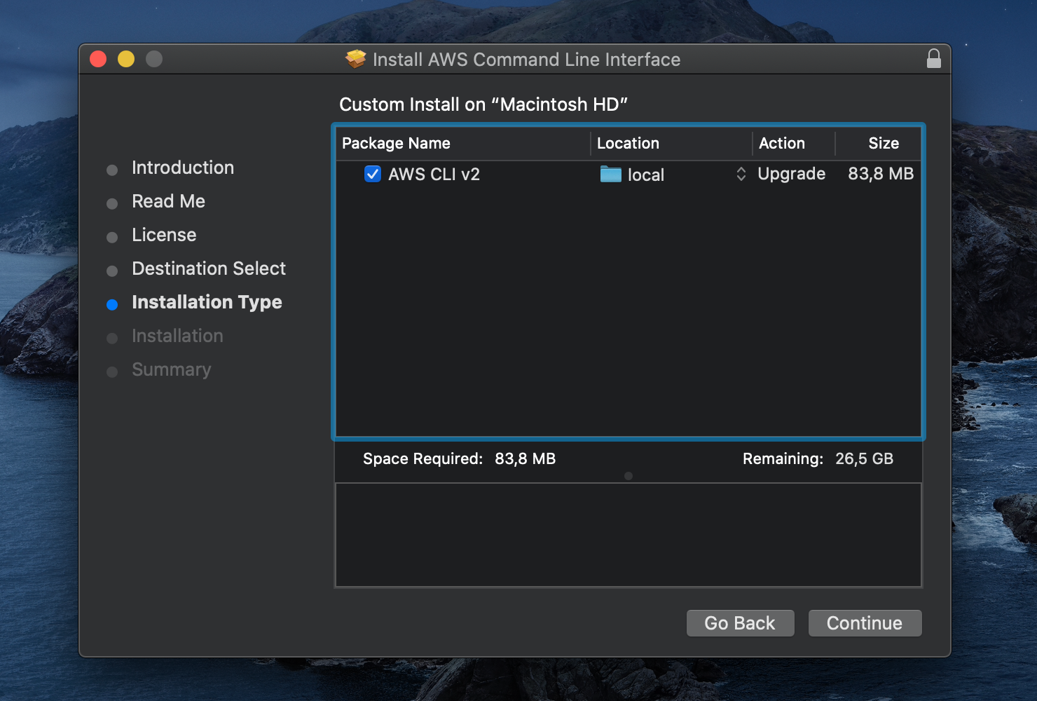Viewport: 1037px width, 701px height.
Task: Minimize the installer with the yellow button
Action: [126, 59]
